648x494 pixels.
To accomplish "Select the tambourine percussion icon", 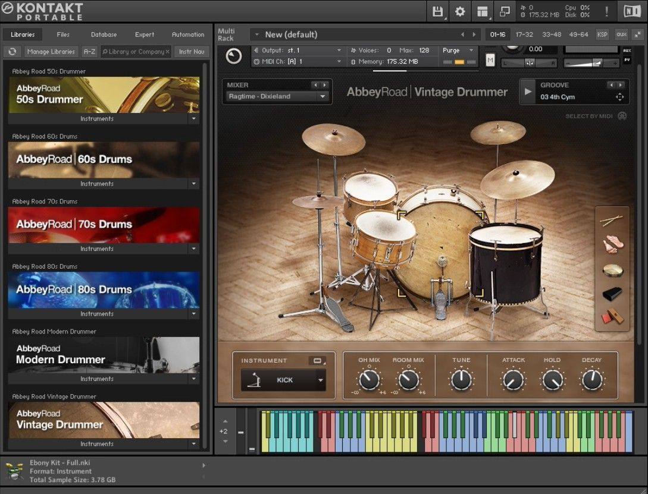I will (612, 270).
